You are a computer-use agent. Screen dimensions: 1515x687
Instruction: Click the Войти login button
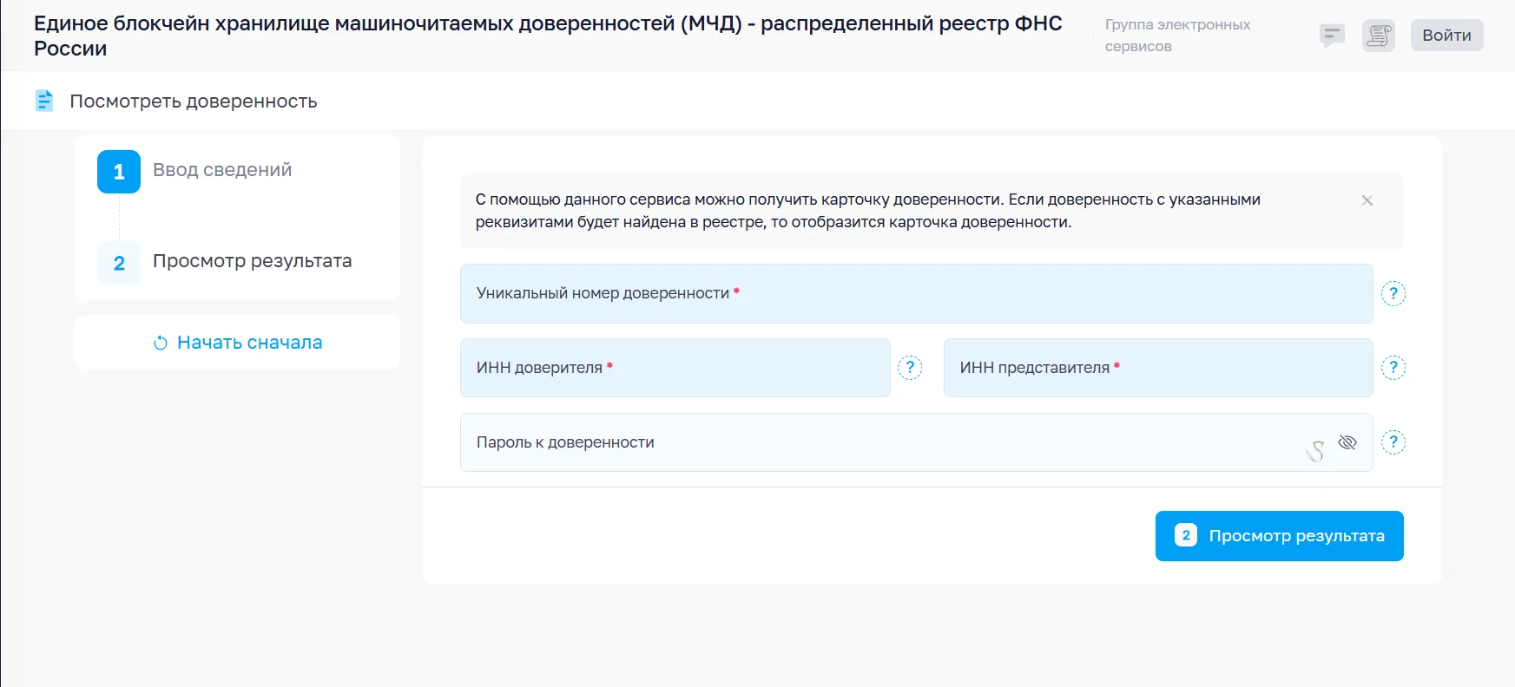tap(1446, 36)
